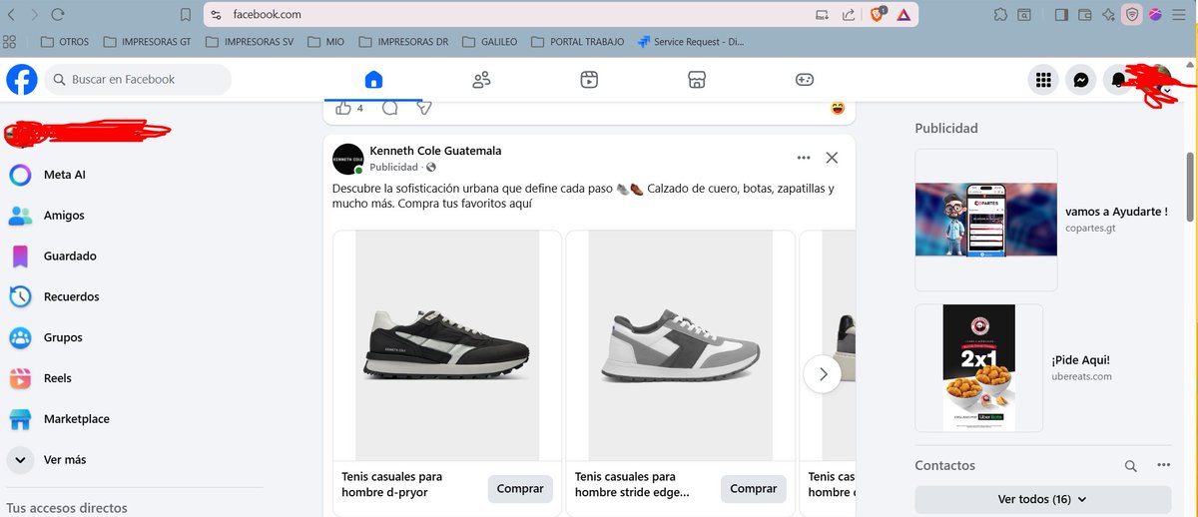
Task: Open the share icon in the address bar
Action: 849,15
